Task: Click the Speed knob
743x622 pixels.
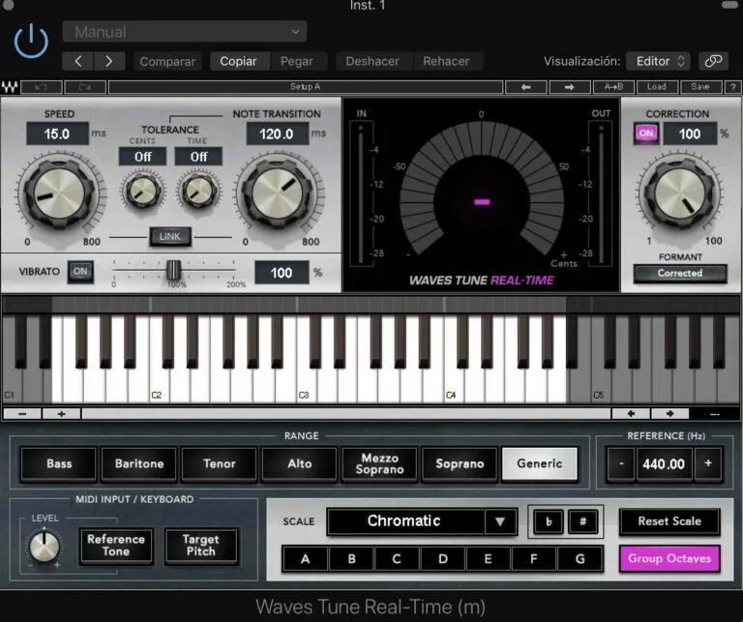Action: click(59, 193)
